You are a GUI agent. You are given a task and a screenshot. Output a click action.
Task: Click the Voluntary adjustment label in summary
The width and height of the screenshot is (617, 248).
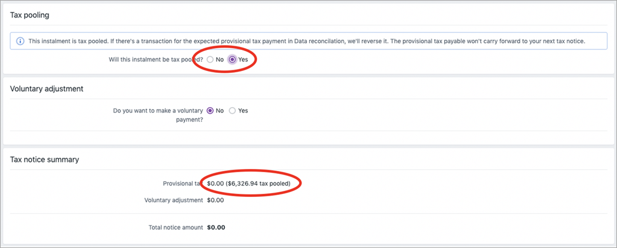[x=174, y=200]
